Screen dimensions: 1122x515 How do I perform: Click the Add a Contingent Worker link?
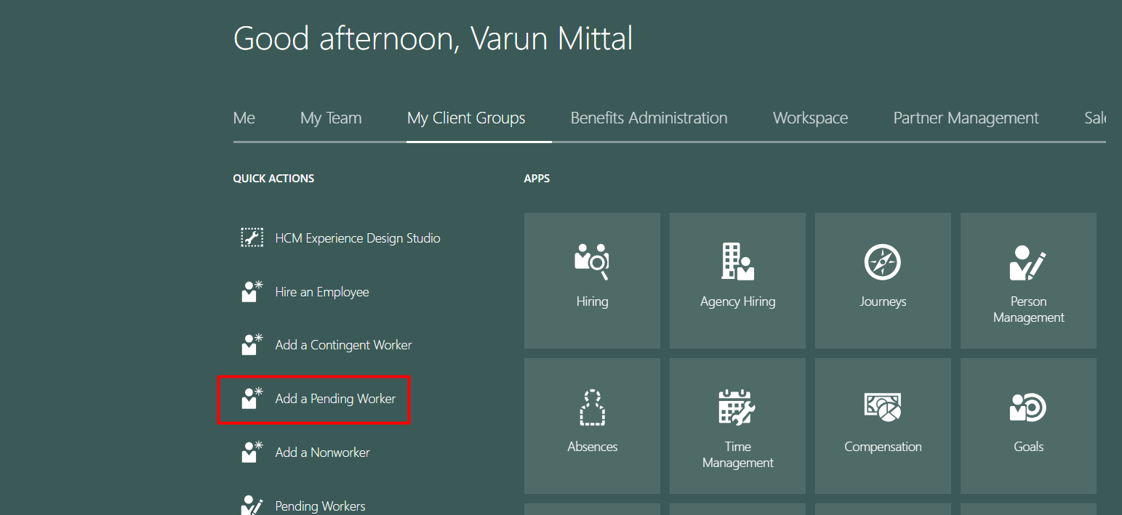[343, 345]
